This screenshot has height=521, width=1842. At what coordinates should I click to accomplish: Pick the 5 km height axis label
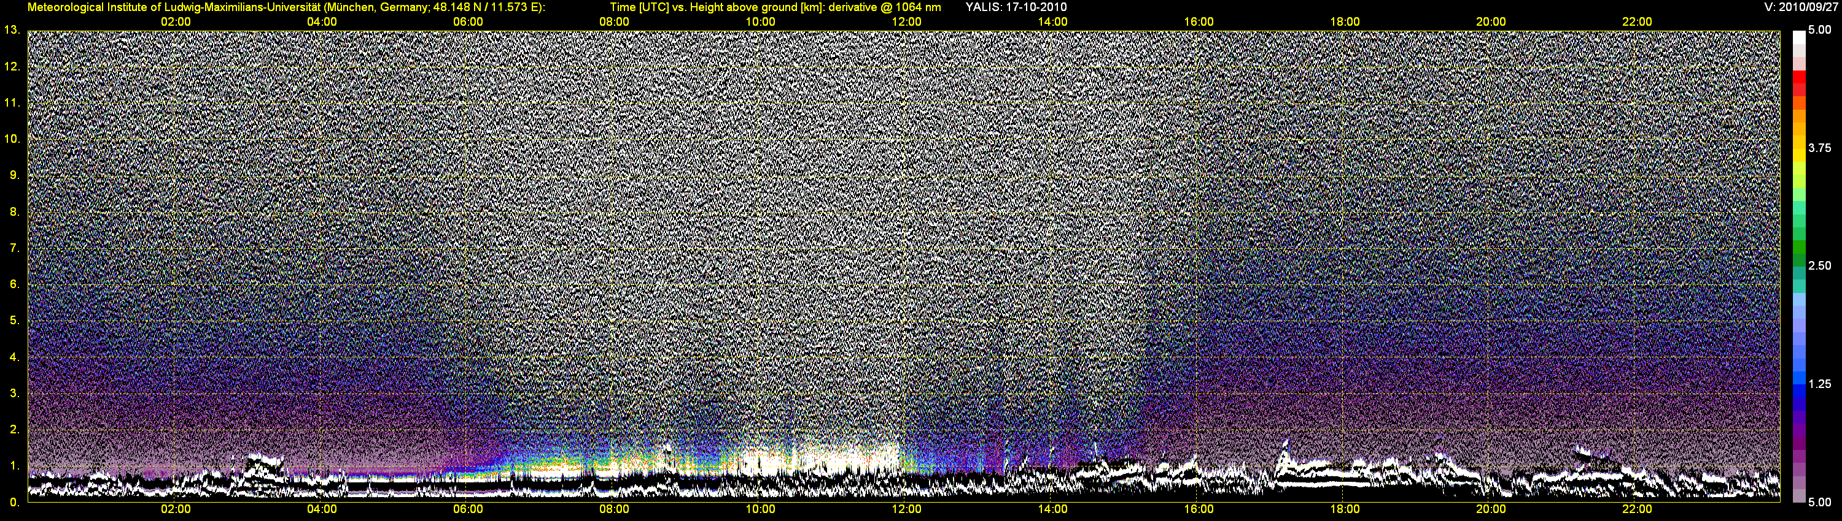(x=14, y=321)
